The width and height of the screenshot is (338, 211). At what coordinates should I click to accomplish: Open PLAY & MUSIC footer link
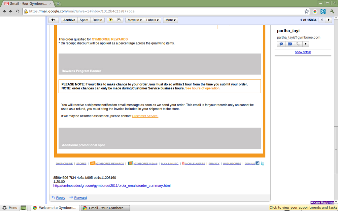[x=170, y=164]
